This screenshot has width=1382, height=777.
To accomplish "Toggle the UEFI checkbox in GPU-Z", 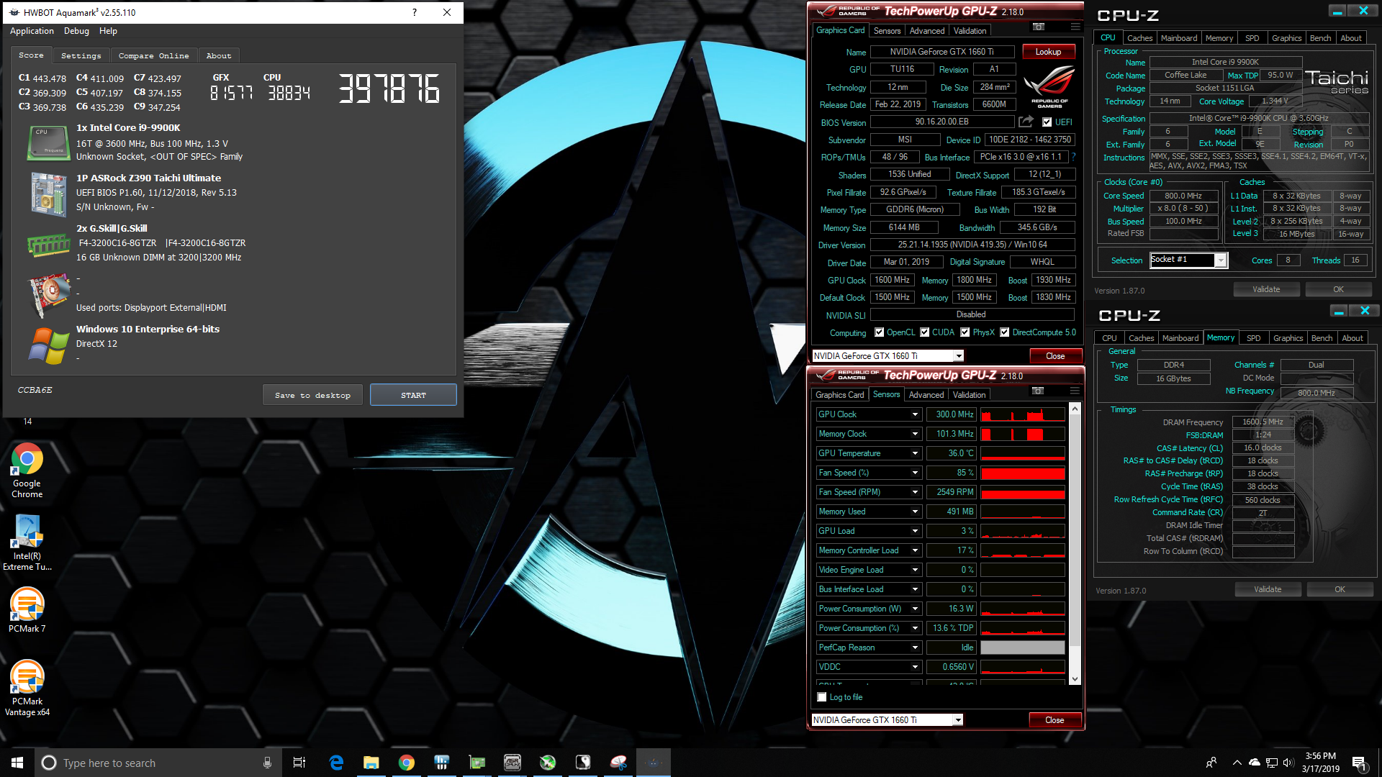I will tap(1047, 122).
